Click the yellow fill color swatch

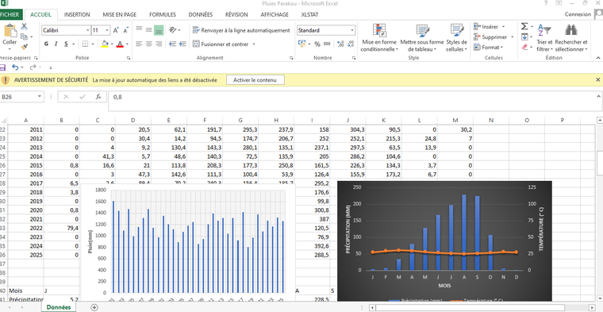pyautogui.click(x=105, y=44)
